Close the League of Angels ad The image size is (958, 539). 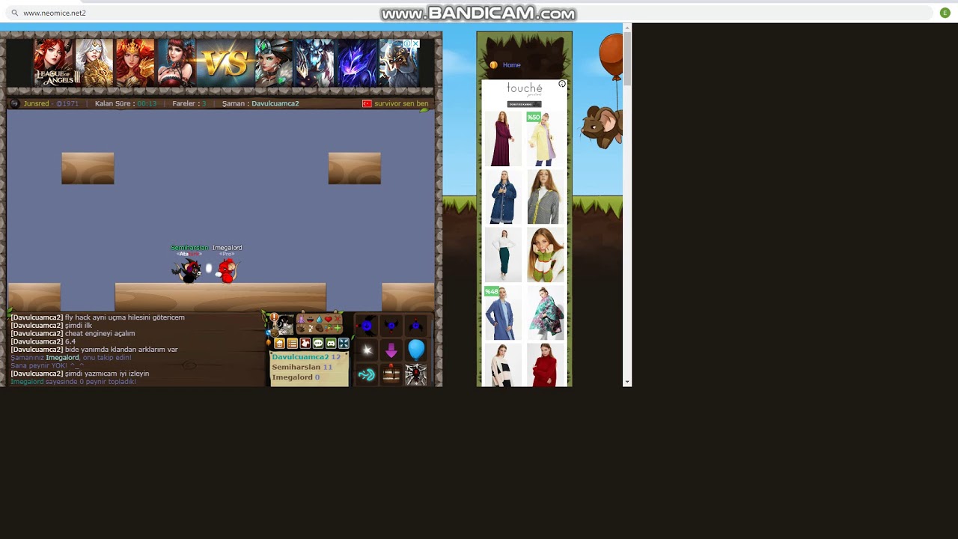(416, 43)
